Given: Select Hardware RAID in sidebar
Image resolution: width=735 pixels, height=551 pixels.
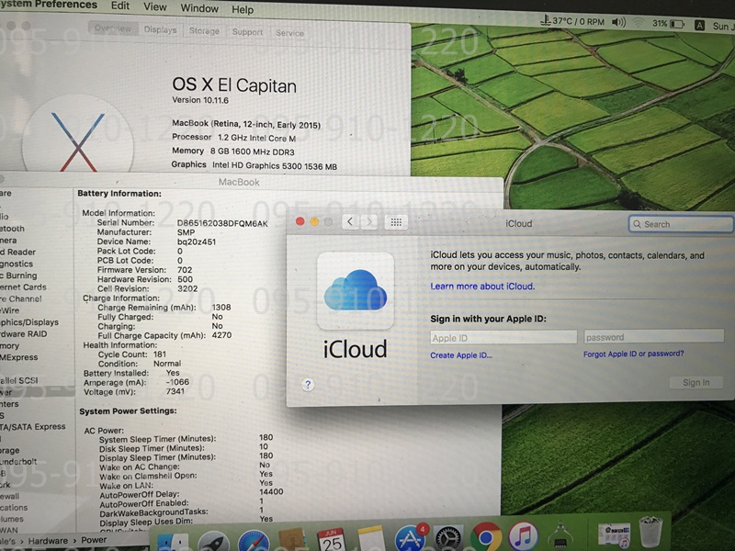Looking at the screenshot, I should (x=24, y=333).
